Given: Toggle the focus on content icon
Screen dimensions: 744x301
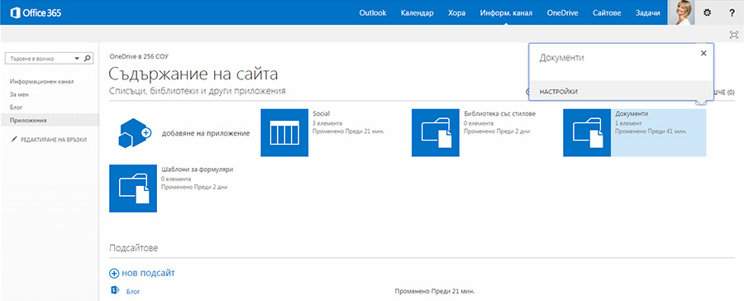Looking at the screenshot, I should [x=734, y=35].
